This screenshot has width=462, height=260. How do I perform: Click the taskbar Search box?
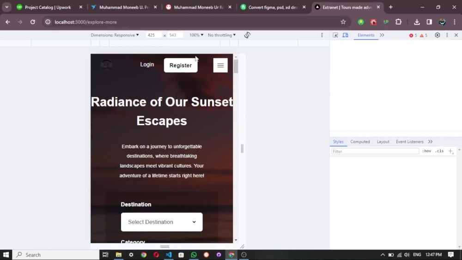(x=56, y=255)
